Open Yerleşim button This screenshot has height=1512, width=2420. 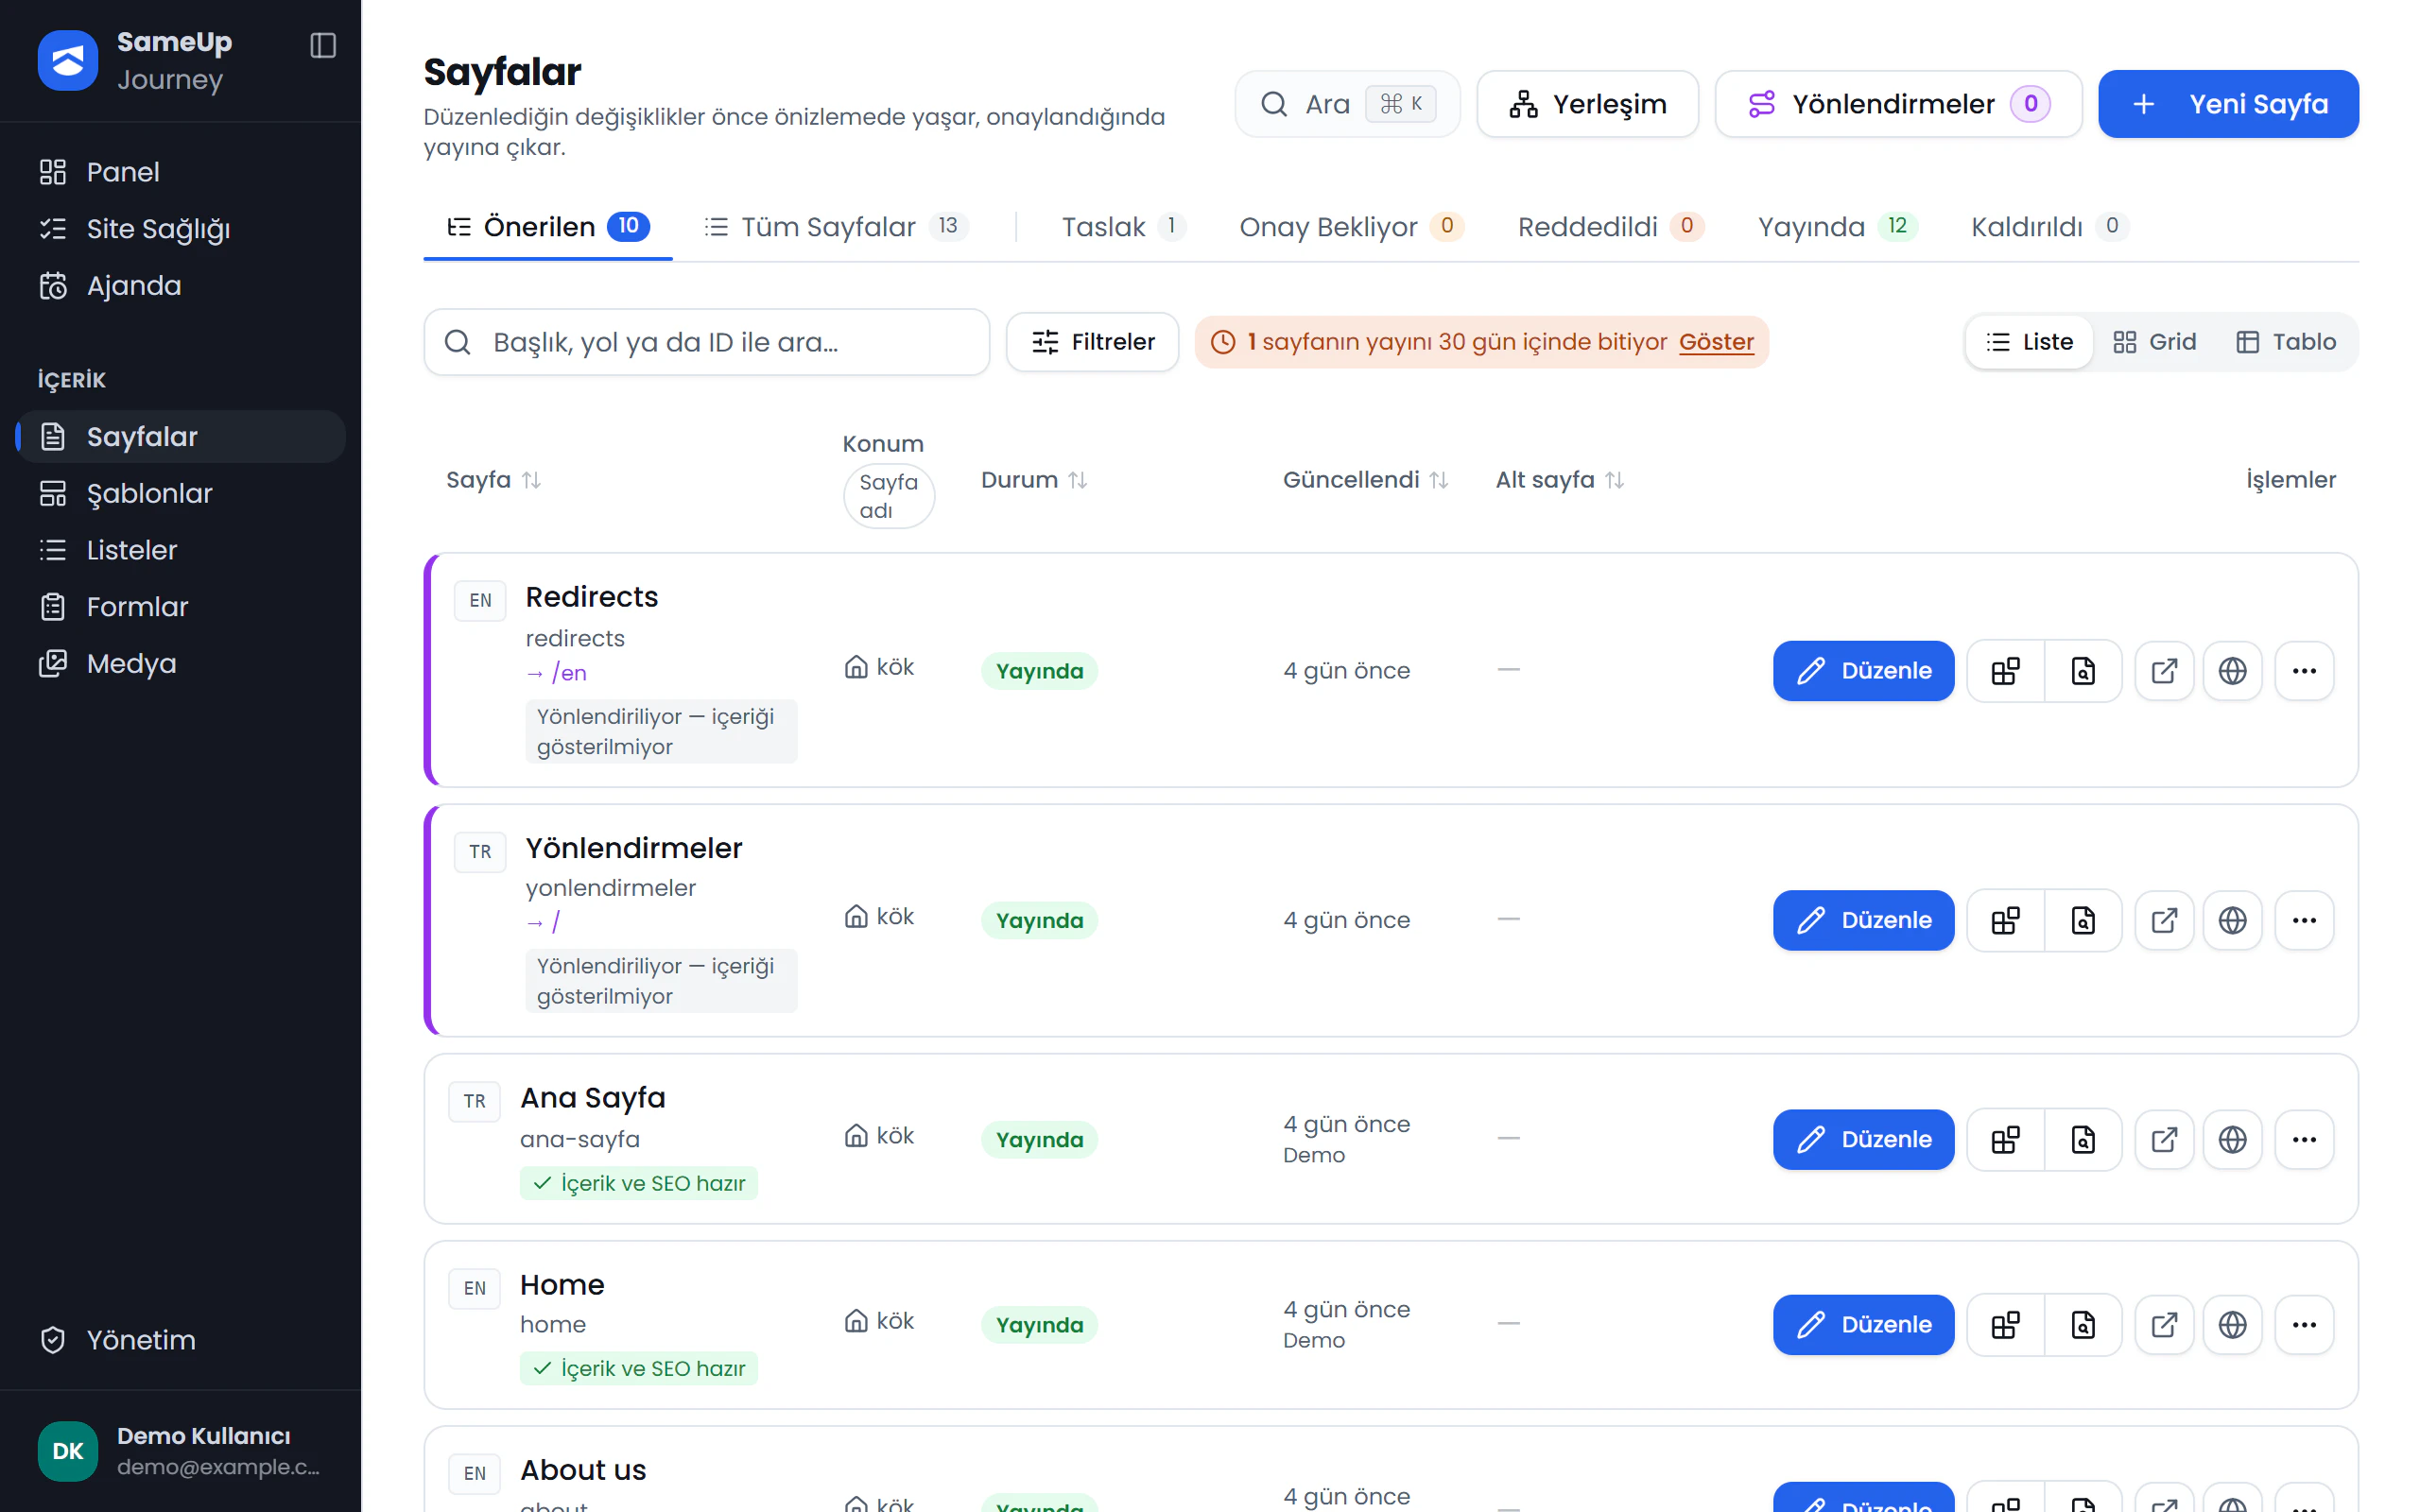pos(1587,104)
